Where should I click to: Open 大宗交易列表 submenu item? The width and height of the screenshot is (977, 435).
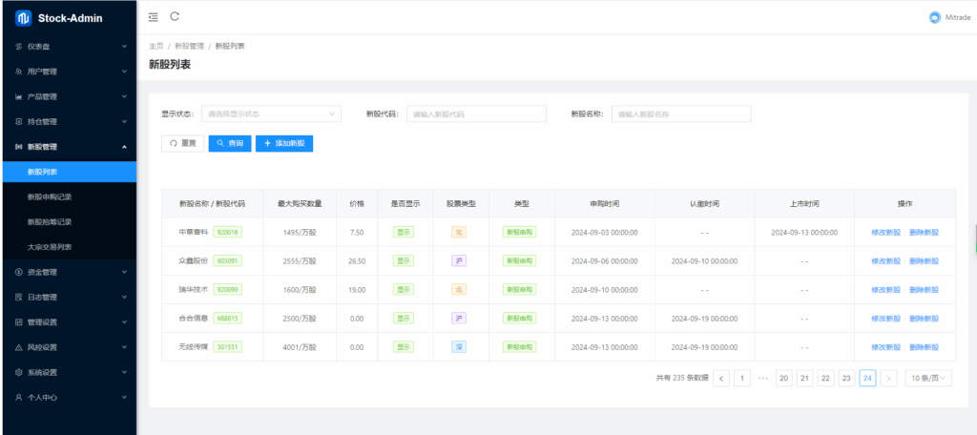pos(50,247)
